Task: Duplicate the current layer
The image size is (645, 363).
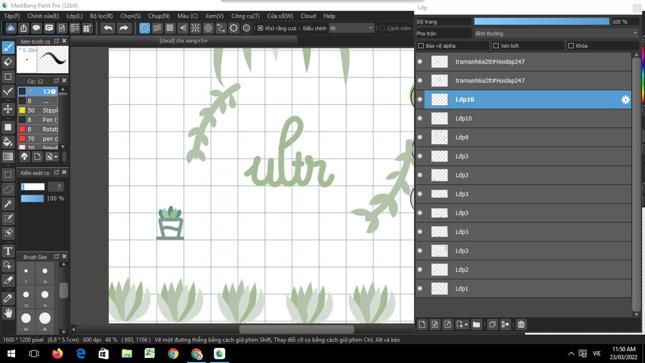Action: coord(493,325)
